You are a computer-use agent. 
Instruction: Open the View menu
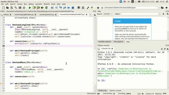coord(59,4)
